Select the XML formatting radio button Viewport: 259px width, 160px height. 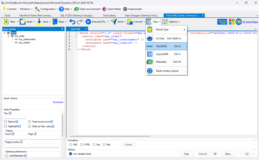click(x=71, y=145)
